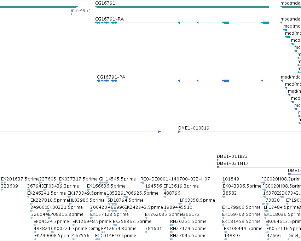301x241 pixels.
Task: Select EST LP03358.5prime
Action: click(197, 200)
